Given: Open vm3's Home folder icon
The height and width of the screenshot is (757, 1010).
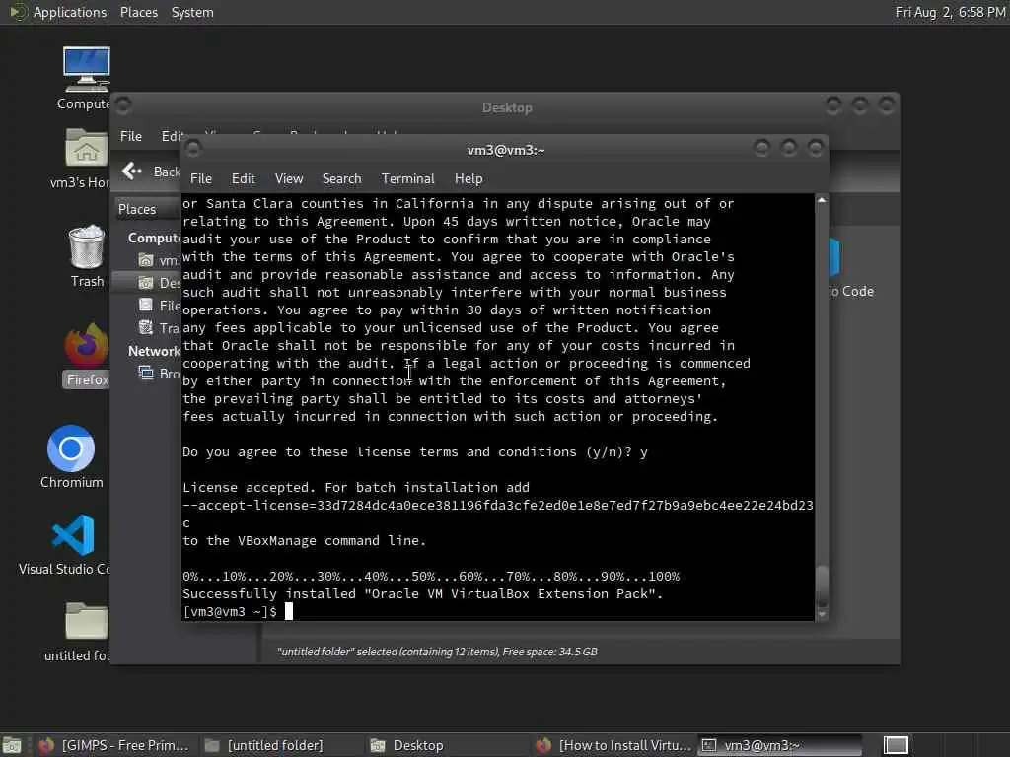Looking at the screenshot, I should pyautogui.click(x=86, y=148).
